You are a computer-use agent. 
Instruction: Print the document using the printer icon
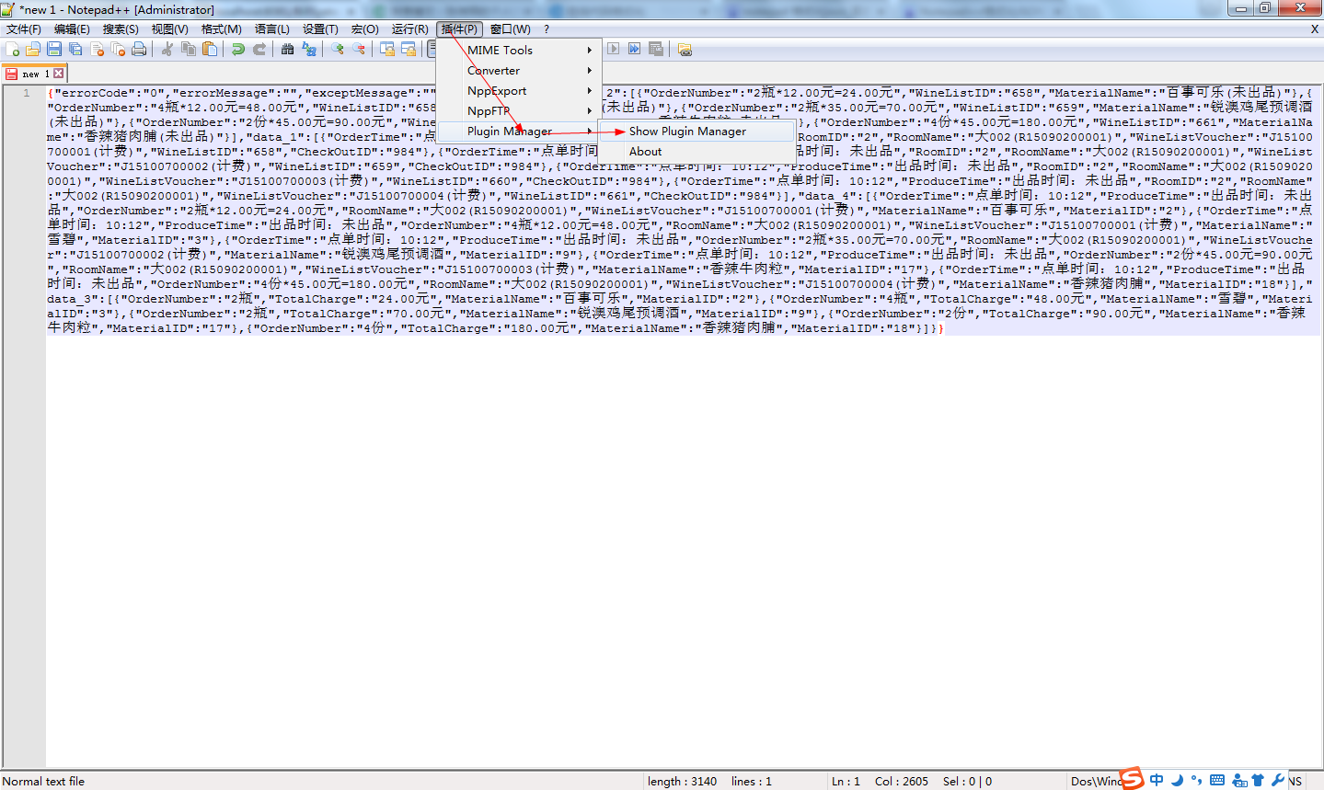click(x=139, y=49)
